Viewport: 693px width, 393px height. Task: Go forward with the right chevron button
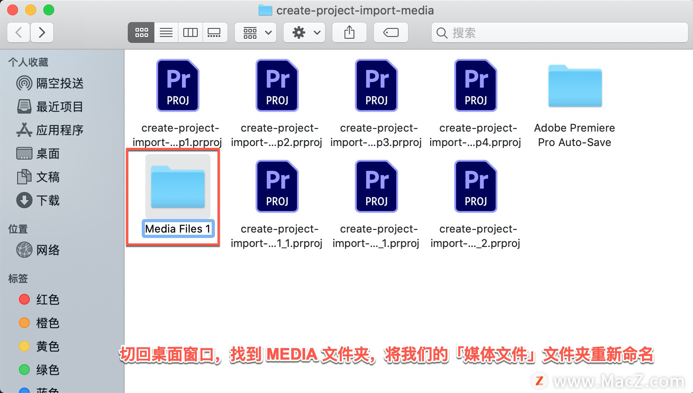click(x=42, y=32)
